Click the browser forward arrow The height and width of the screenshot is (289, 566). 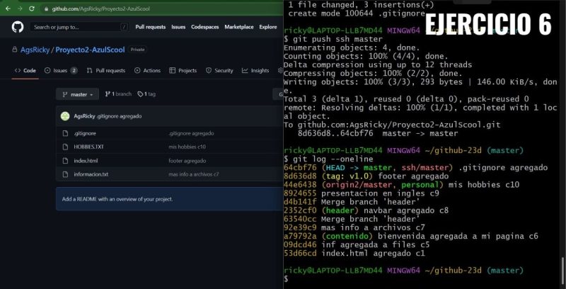pyautogui.click(x=19, y=8)
